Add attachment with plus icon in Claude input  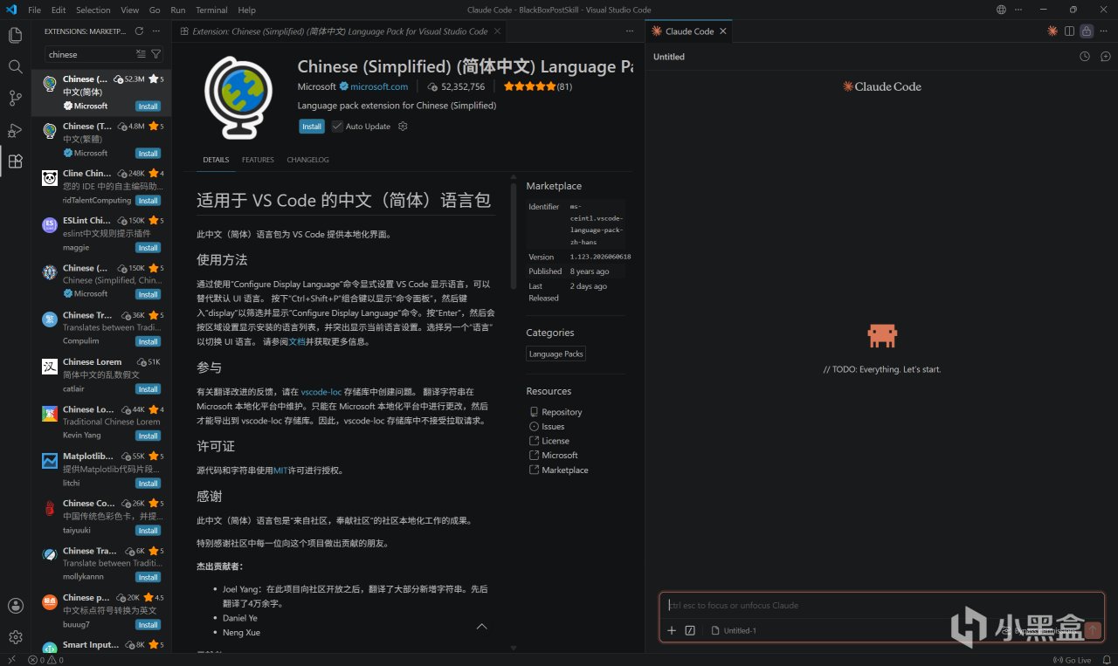(672, 630)
